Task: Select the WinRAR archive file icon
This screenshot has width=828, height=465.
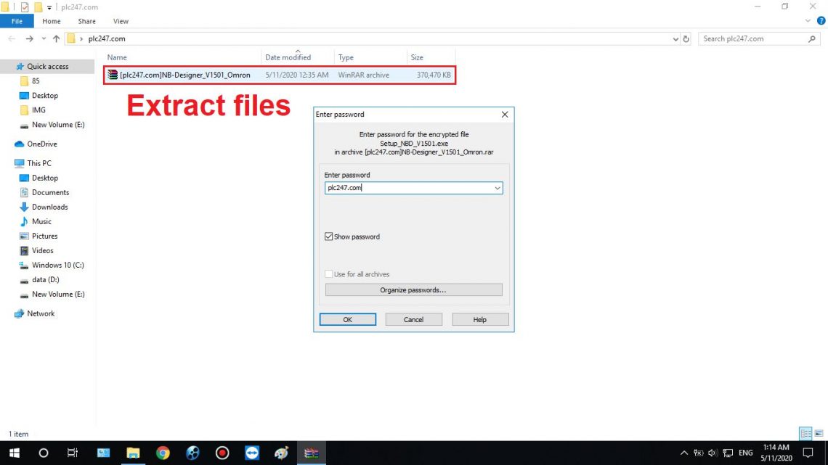Action: pyautogui.click(x=113, y=75)
